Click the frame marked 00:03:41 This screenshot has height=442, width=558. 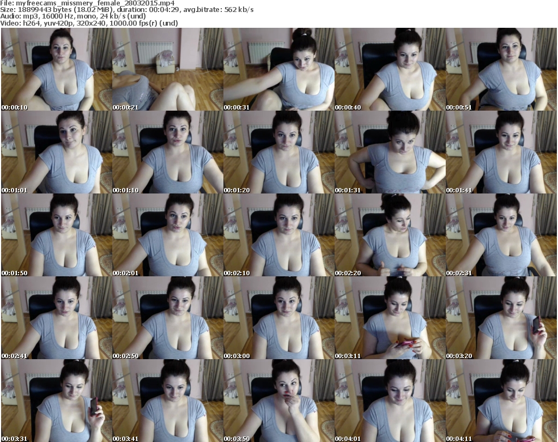[168, 401]
